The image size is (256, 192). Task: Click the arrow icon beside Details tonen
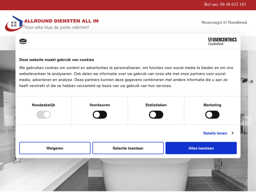tap(232, 133)
